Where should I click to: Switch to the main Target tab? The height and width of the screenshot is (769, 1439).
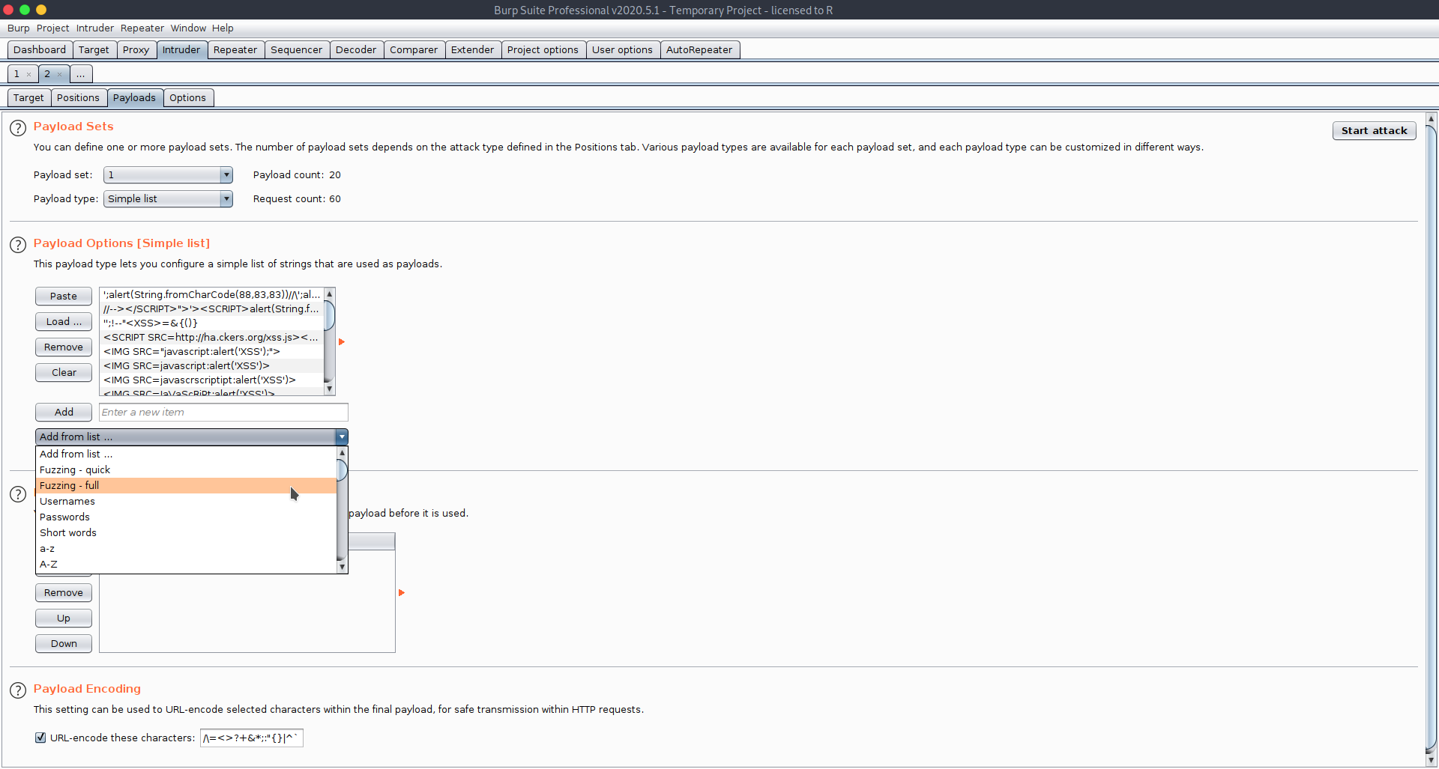[94, 49]
